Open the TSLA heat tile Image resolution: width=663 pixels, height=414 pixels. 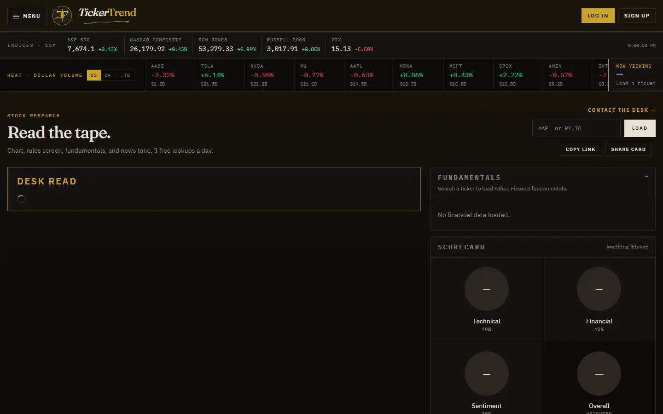[220, 75]
